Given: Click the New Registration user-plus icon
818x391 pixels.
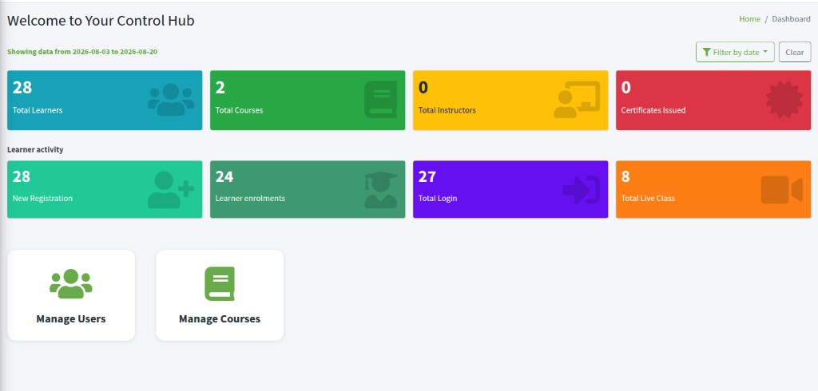Looking at the screenshot, I should point(171,190).
